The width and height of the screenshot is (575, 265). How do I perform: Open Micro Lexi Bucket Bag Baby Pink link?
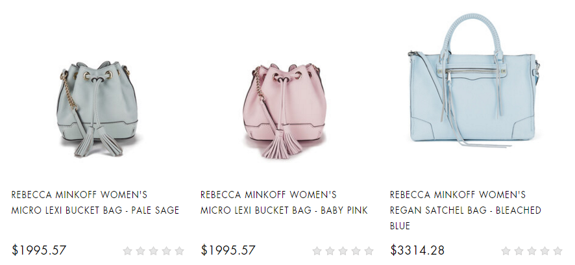tap(284, 202)
